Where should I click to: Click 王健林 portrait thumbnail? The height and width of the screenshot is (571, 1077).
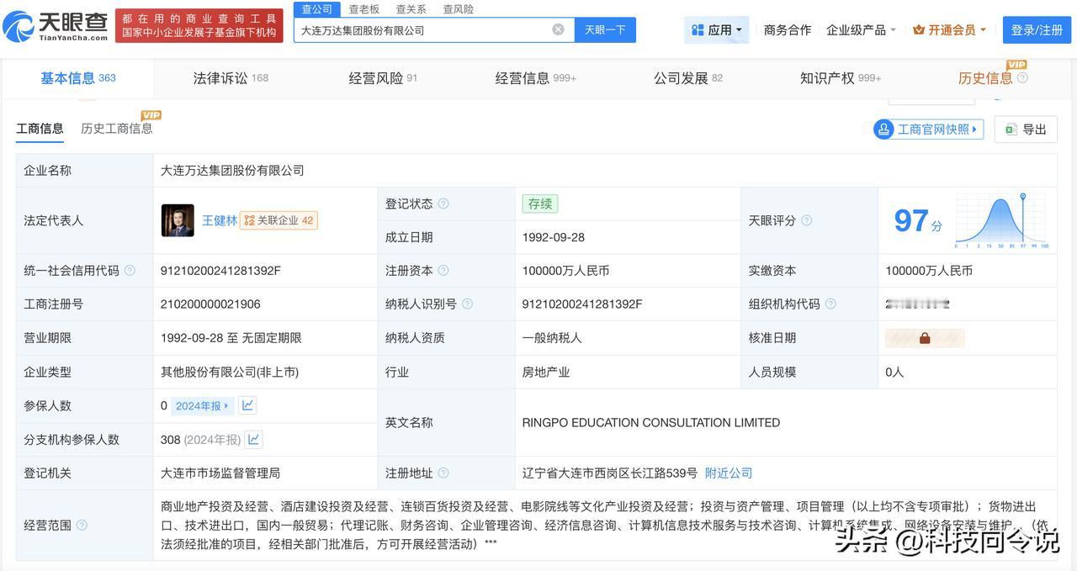pos(178,220)
